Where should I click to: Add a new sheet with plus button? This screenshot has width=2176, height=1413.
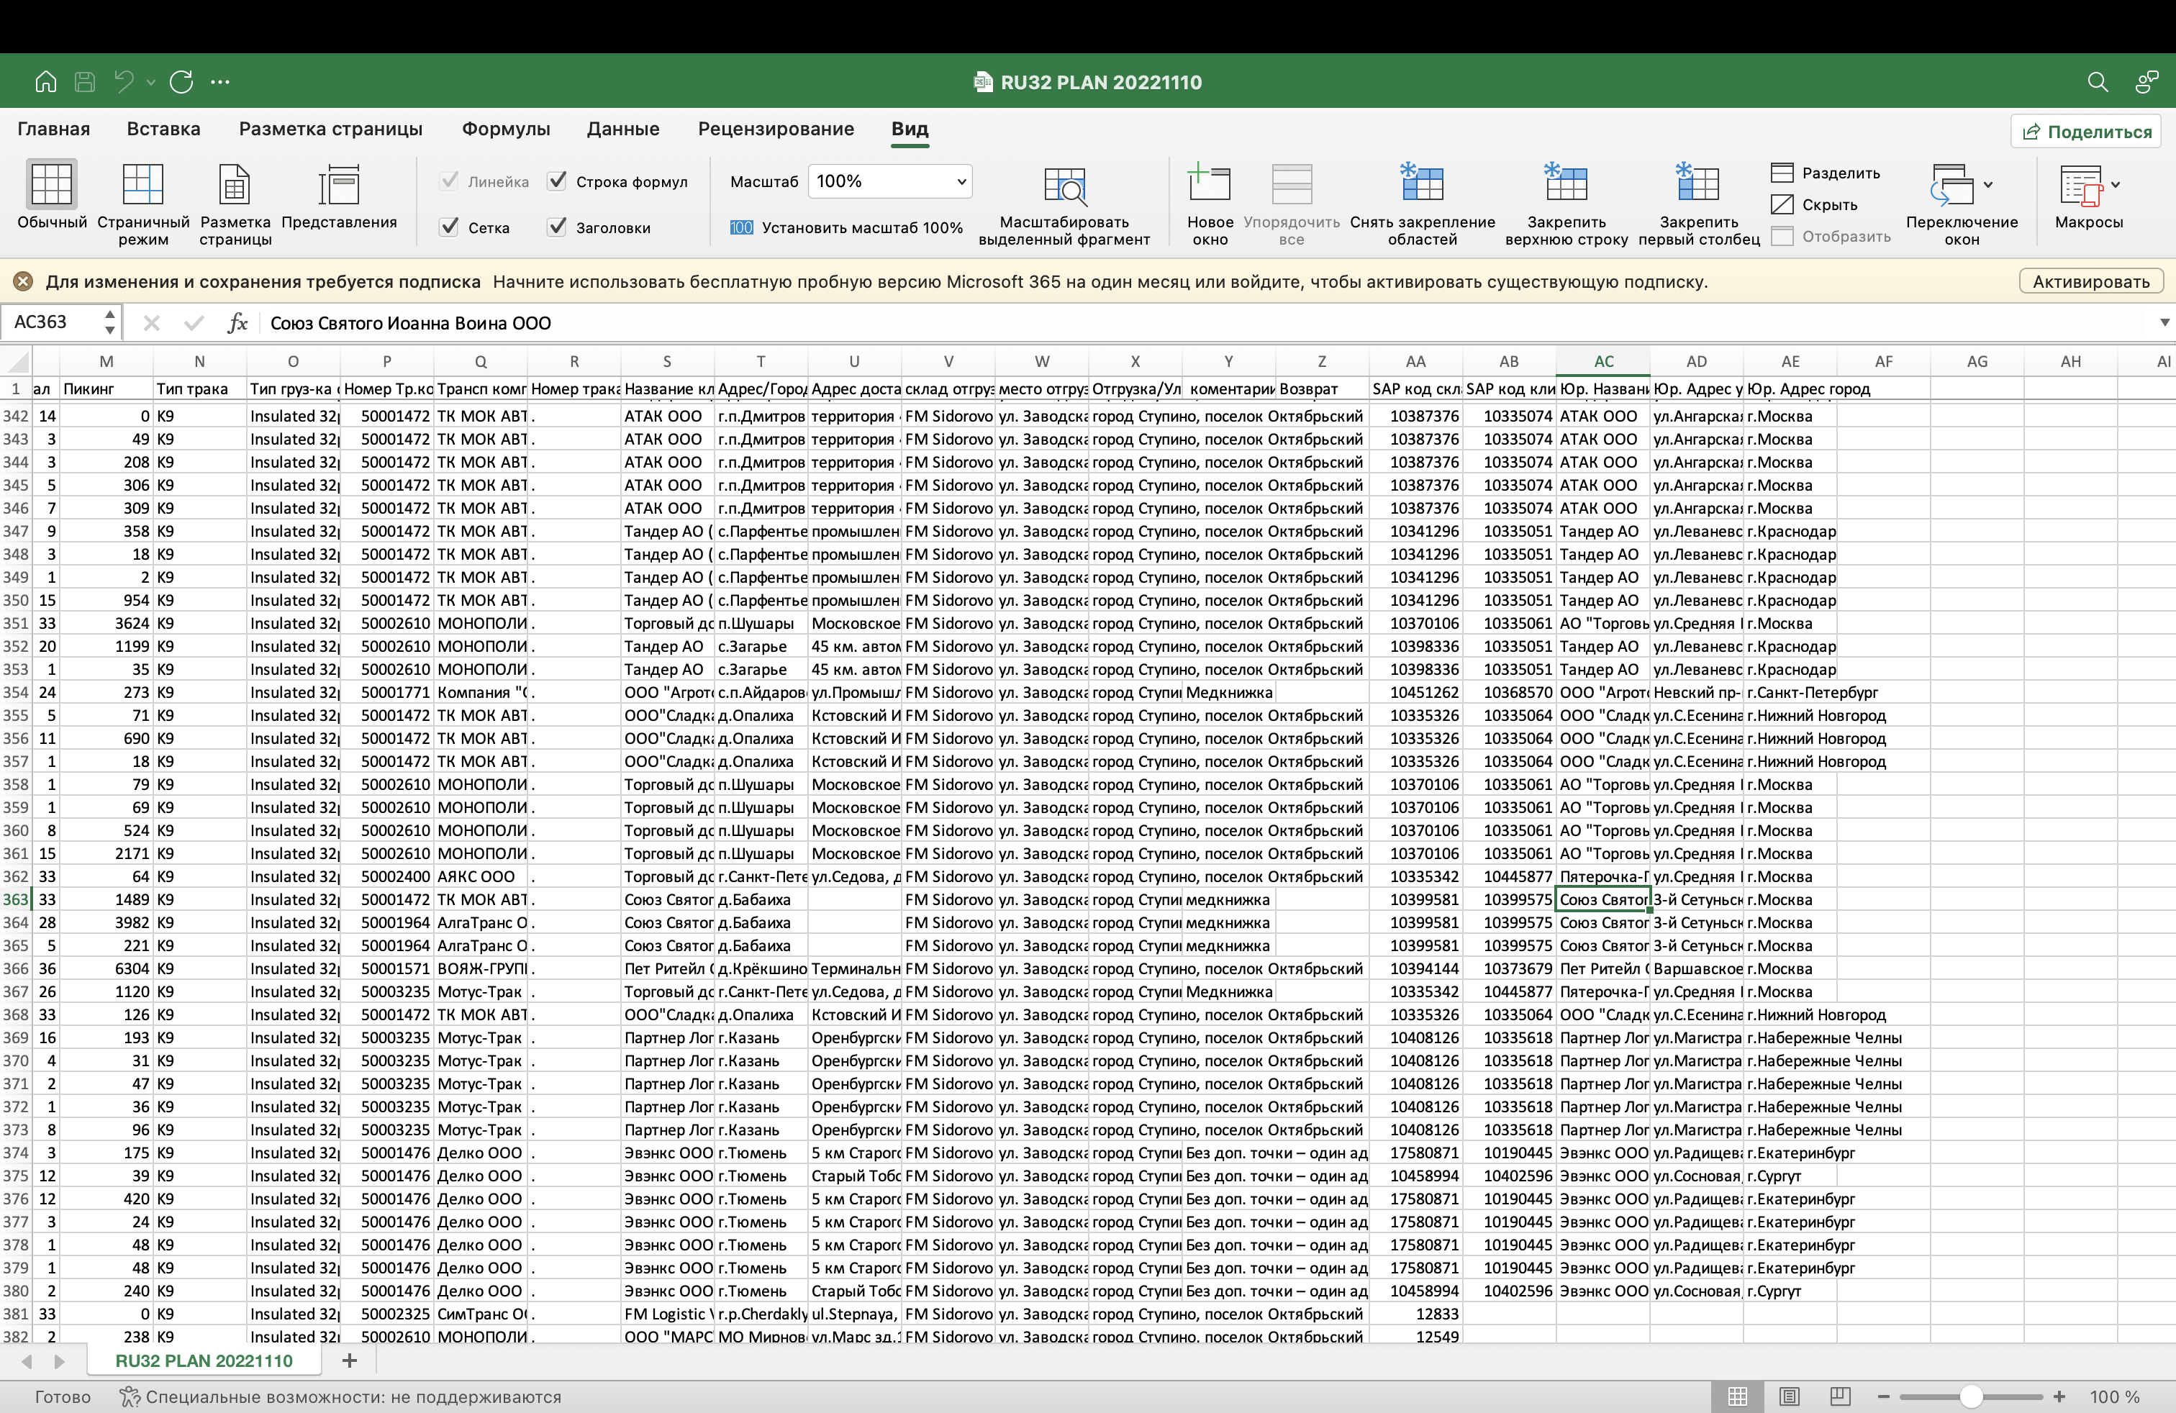349,1361
